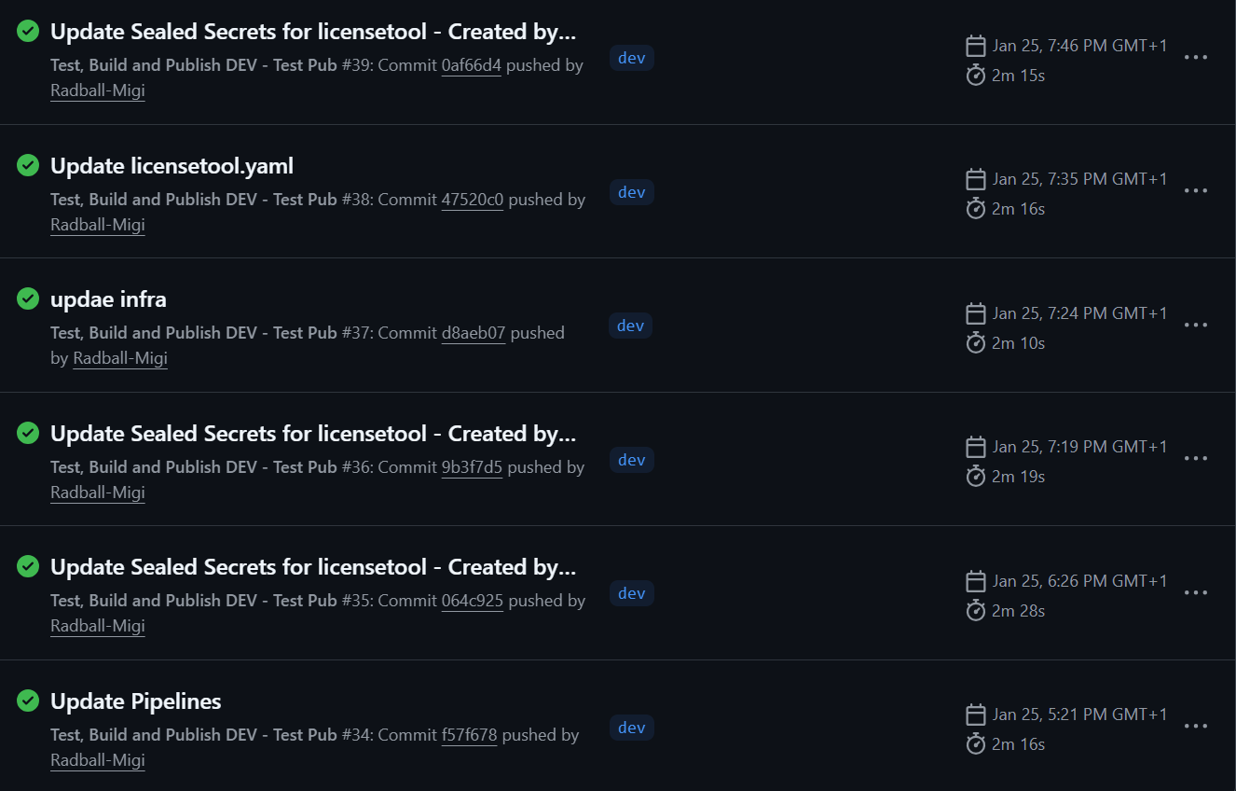Select the dev badge next to Update Pipelines
The width and height of the screenshot is (1236, 791).
click(631, 727)
